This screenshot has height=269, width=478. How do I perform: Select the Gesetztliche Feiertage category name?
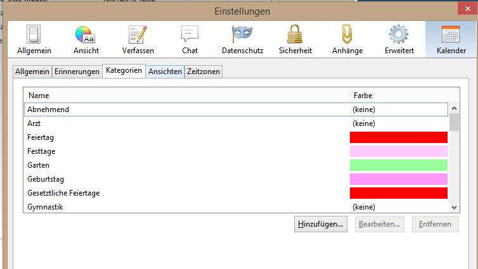[x=63, y=193]
